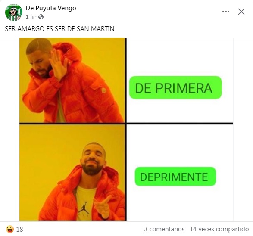View the 14 veces compartido shares
This screenshot has width=253, height=236.
coord(219,229)
